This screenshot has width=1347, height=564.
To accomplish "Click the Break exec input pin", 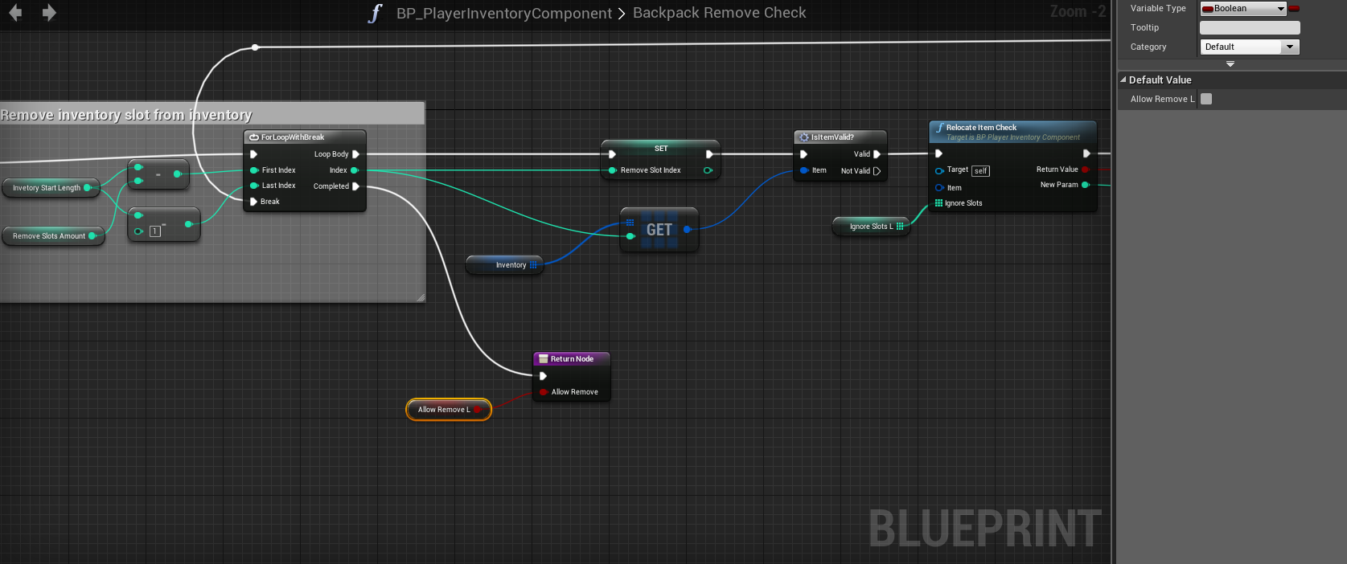I will click(x=253, y=202).
